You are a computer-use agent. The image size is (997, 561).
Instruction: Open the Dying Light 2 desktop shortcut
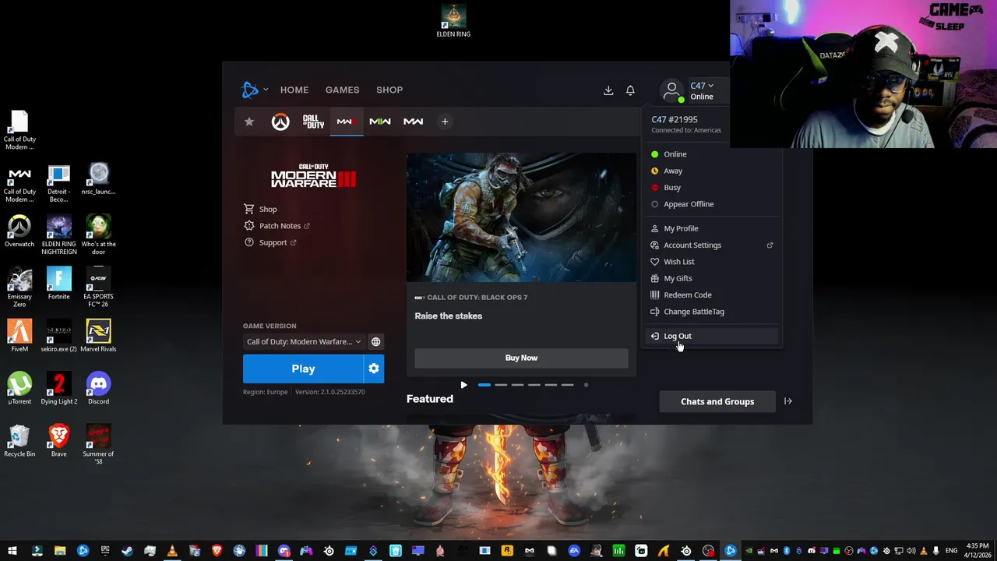point(58,388)
